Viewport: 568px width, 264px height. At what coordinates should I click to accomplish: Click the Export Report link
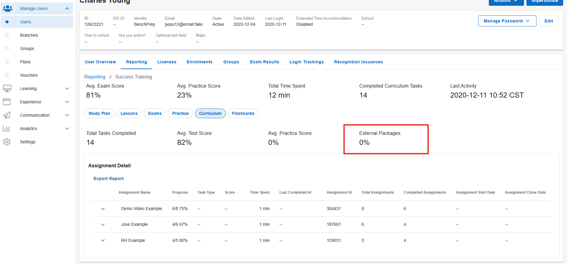tap(108, 179)
